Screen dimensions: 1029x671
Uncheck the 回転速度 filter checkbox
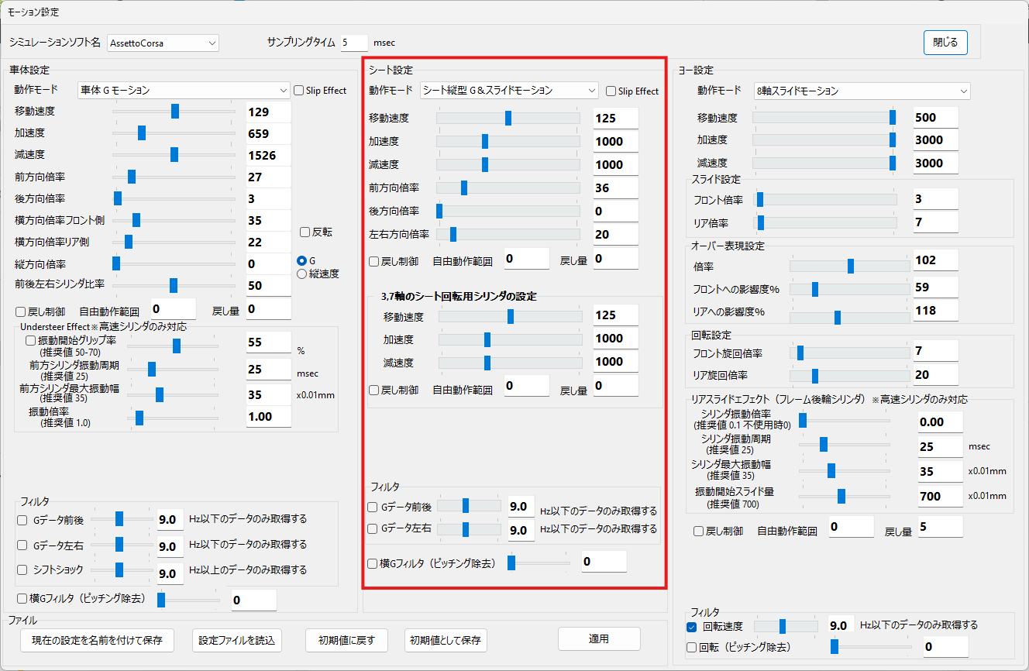pos(692,626)
